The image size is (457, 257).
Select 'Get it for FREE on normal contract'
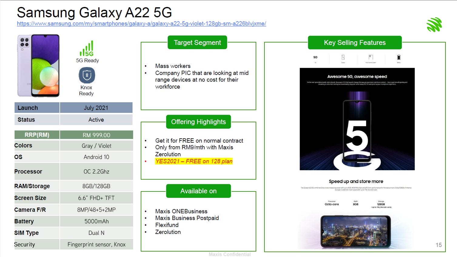(x=199, y=140)
